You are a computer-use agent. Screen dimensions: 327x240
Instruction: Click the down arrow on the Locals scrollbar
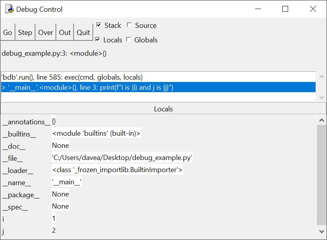coord(321,231)
